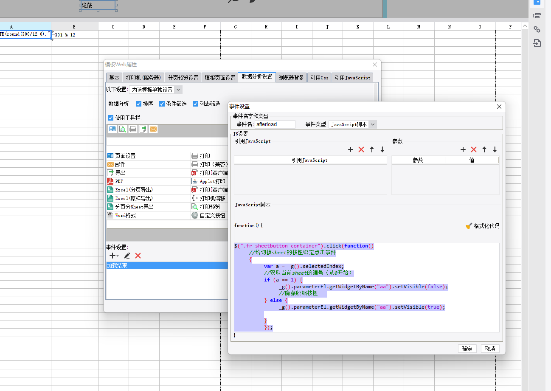Delete referenced JavaScript entry with red X
The image size is (551, 391).
(x=361, y=149)
